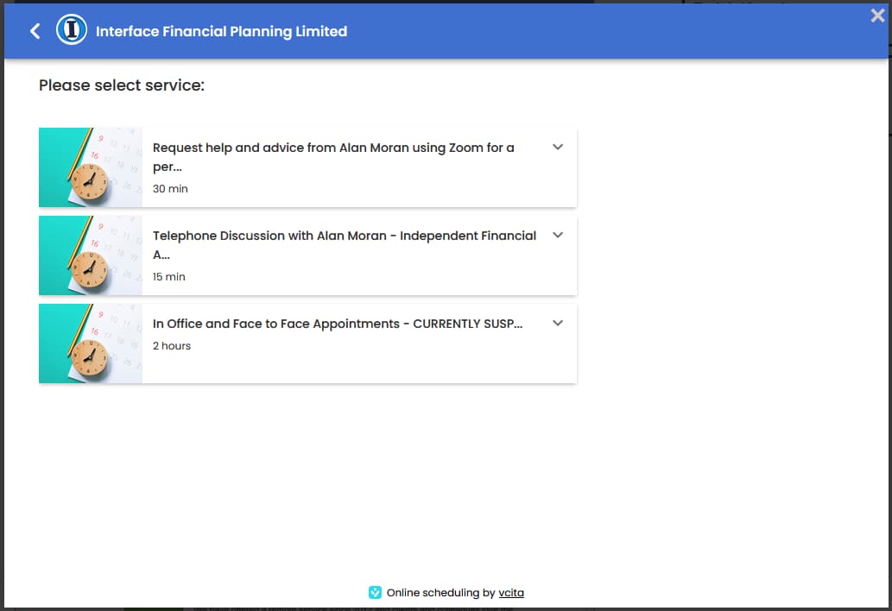Click the Telephone Discussion clock thumbnail
892x611 pixels.
(90, 255)
